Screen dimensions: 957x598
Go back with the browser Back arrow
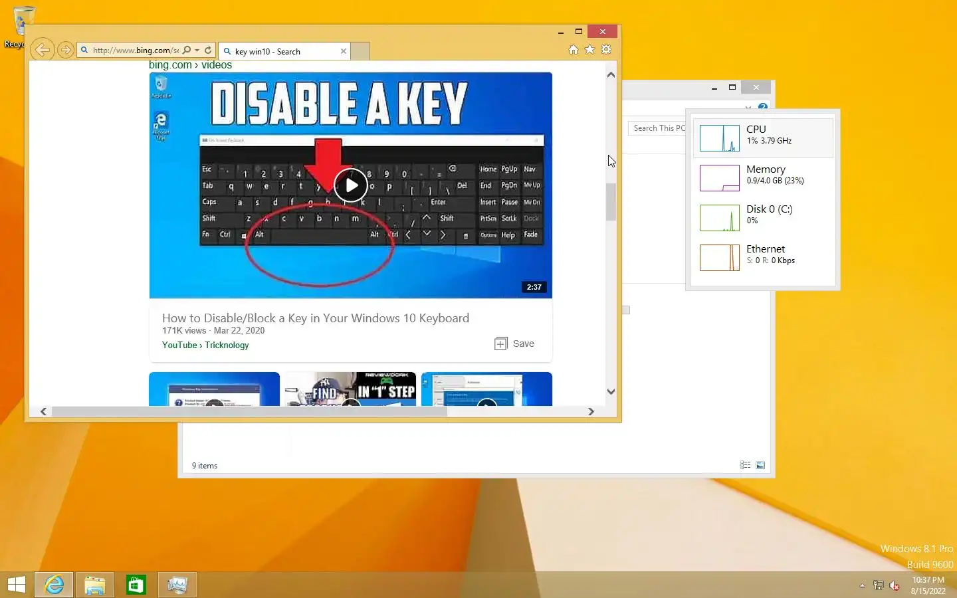(x=42, y=50)
